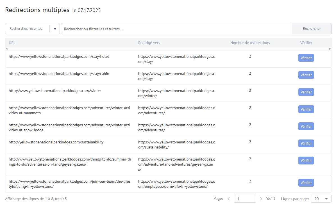The image size is (334, 206).
Task: Select the stay/cabin source URL
Action: click(59, 74)
